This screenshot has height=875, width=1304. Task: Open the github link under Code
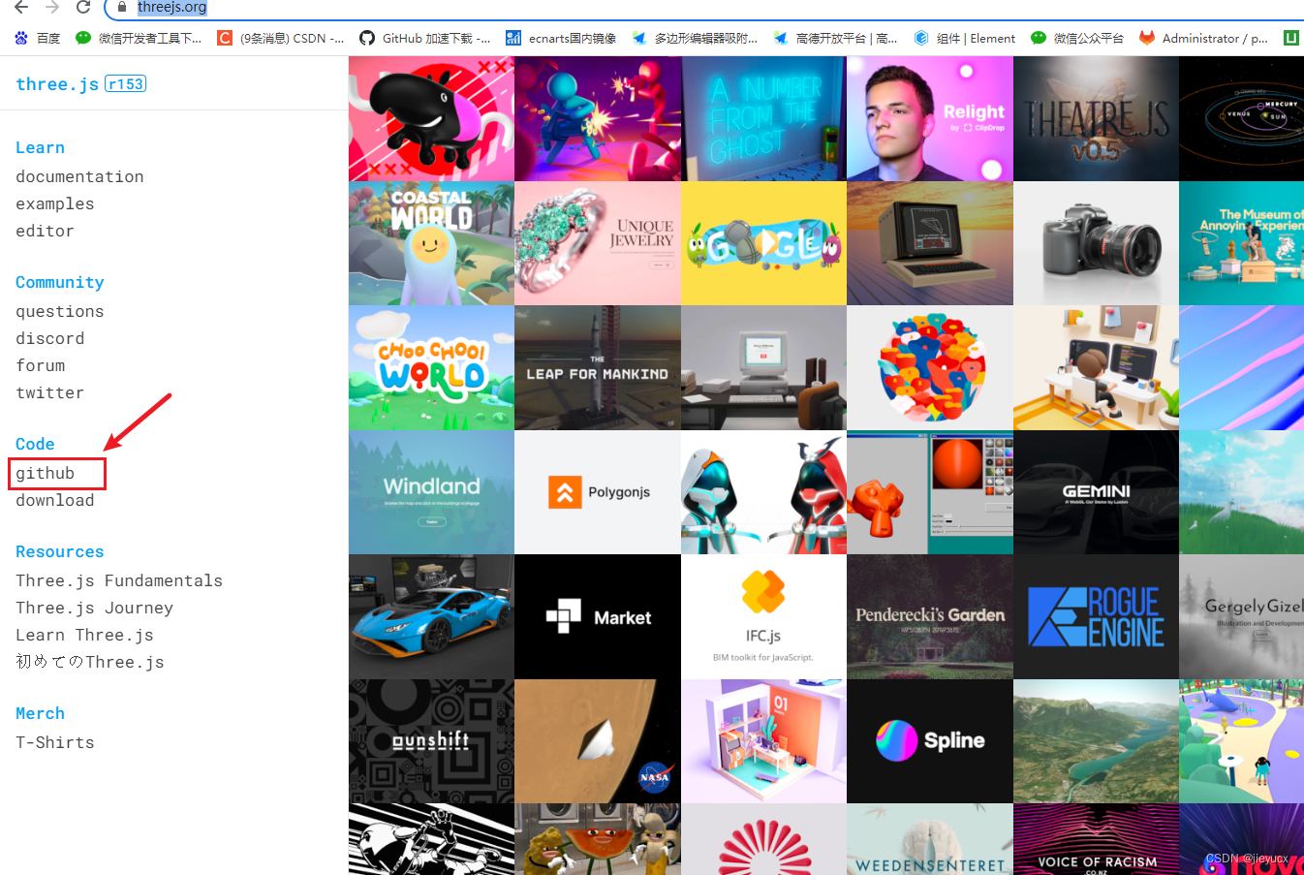[x=45, y=473]
